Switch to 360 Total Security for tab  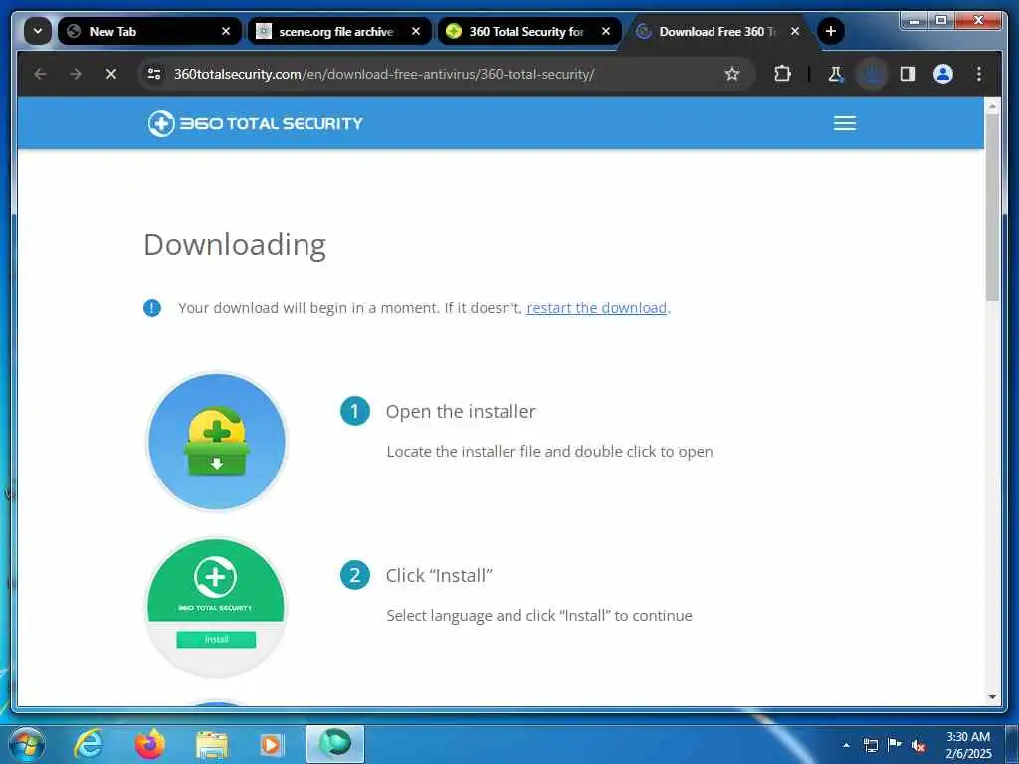coord(529,31)
